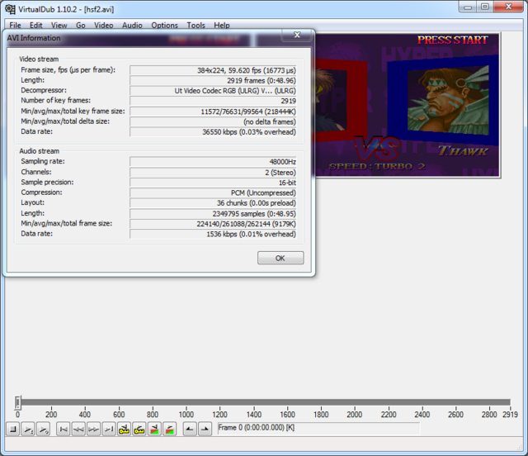Close the AVI Information dialog
Viewport: 528px width, 456px height.
point(297,35)
